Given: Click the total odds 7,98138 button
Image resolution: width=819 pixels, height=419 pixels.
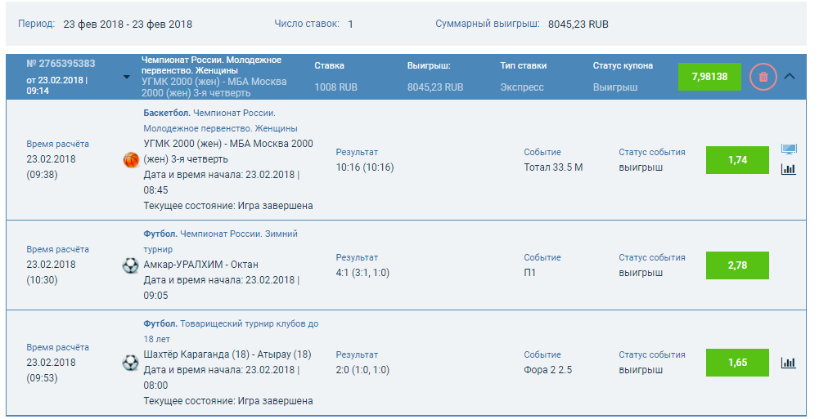Looking at the screenshot, I should (709, 77).
